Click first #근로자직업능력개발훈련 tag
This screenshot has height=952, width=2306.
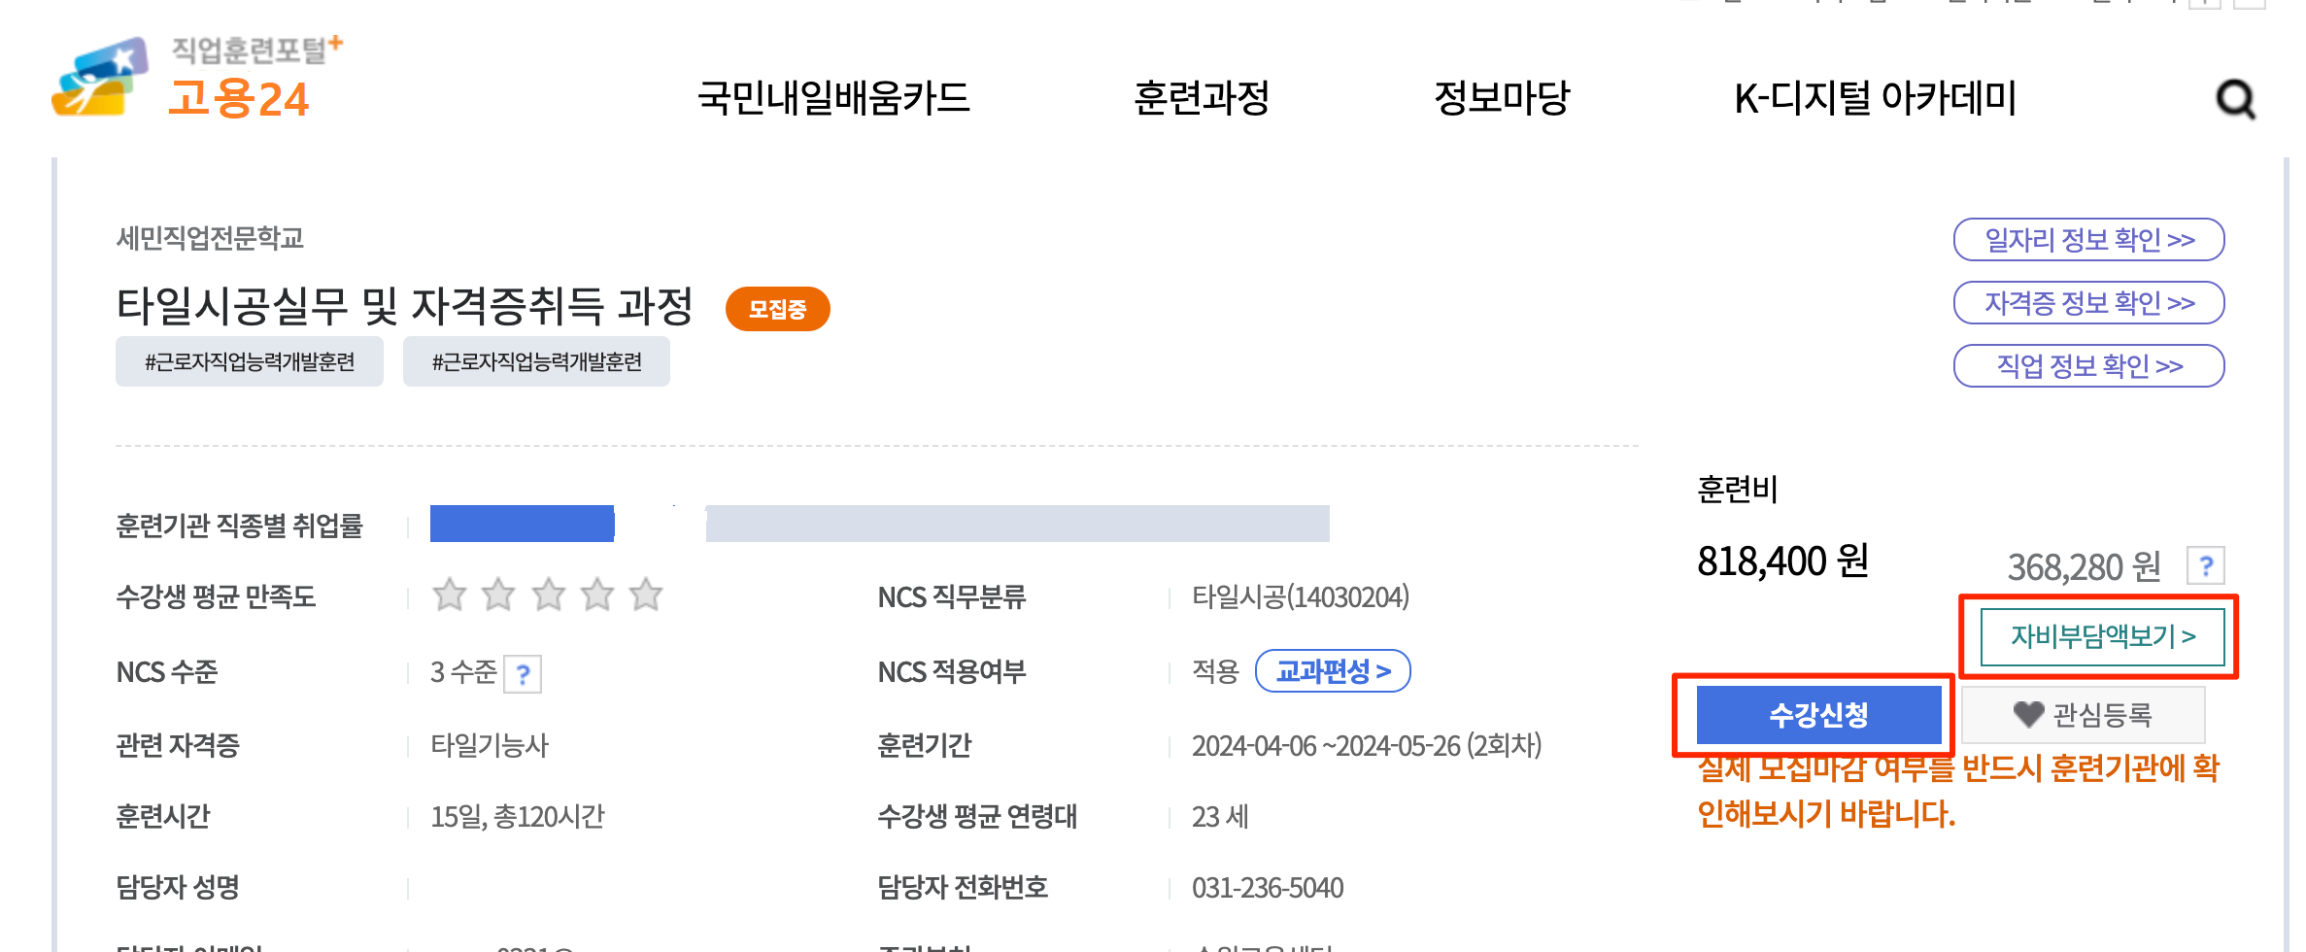[250, 362]
